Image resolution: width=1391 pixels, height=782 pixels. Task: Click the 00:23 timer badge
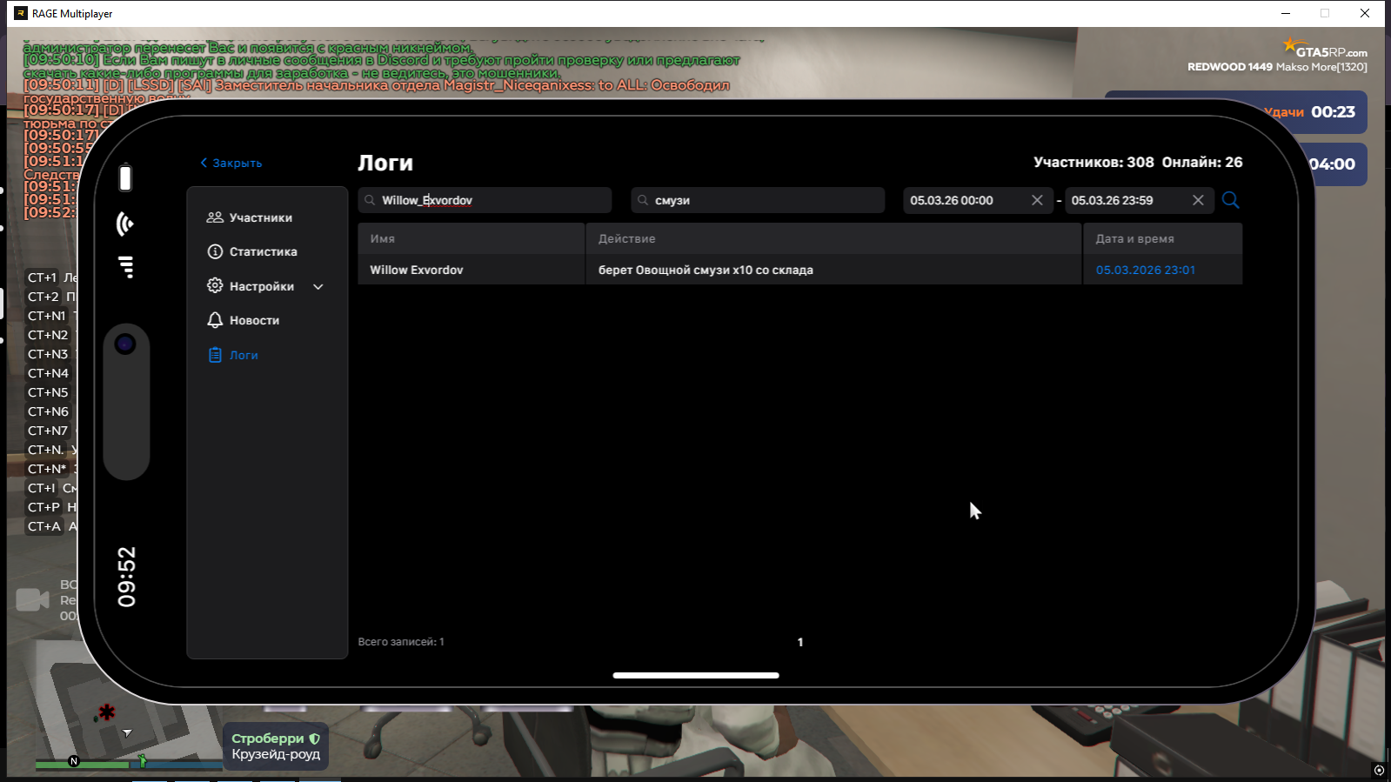click(x=1333, y=112)
